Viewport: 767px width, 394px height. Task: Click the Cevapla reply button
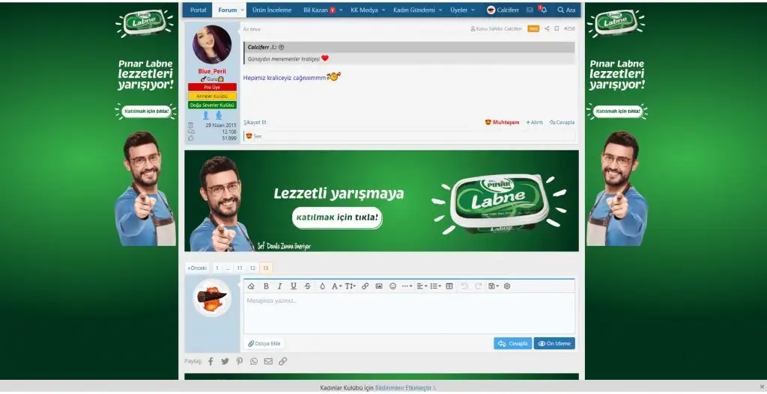pyautogui.click(x=512, y=344)
